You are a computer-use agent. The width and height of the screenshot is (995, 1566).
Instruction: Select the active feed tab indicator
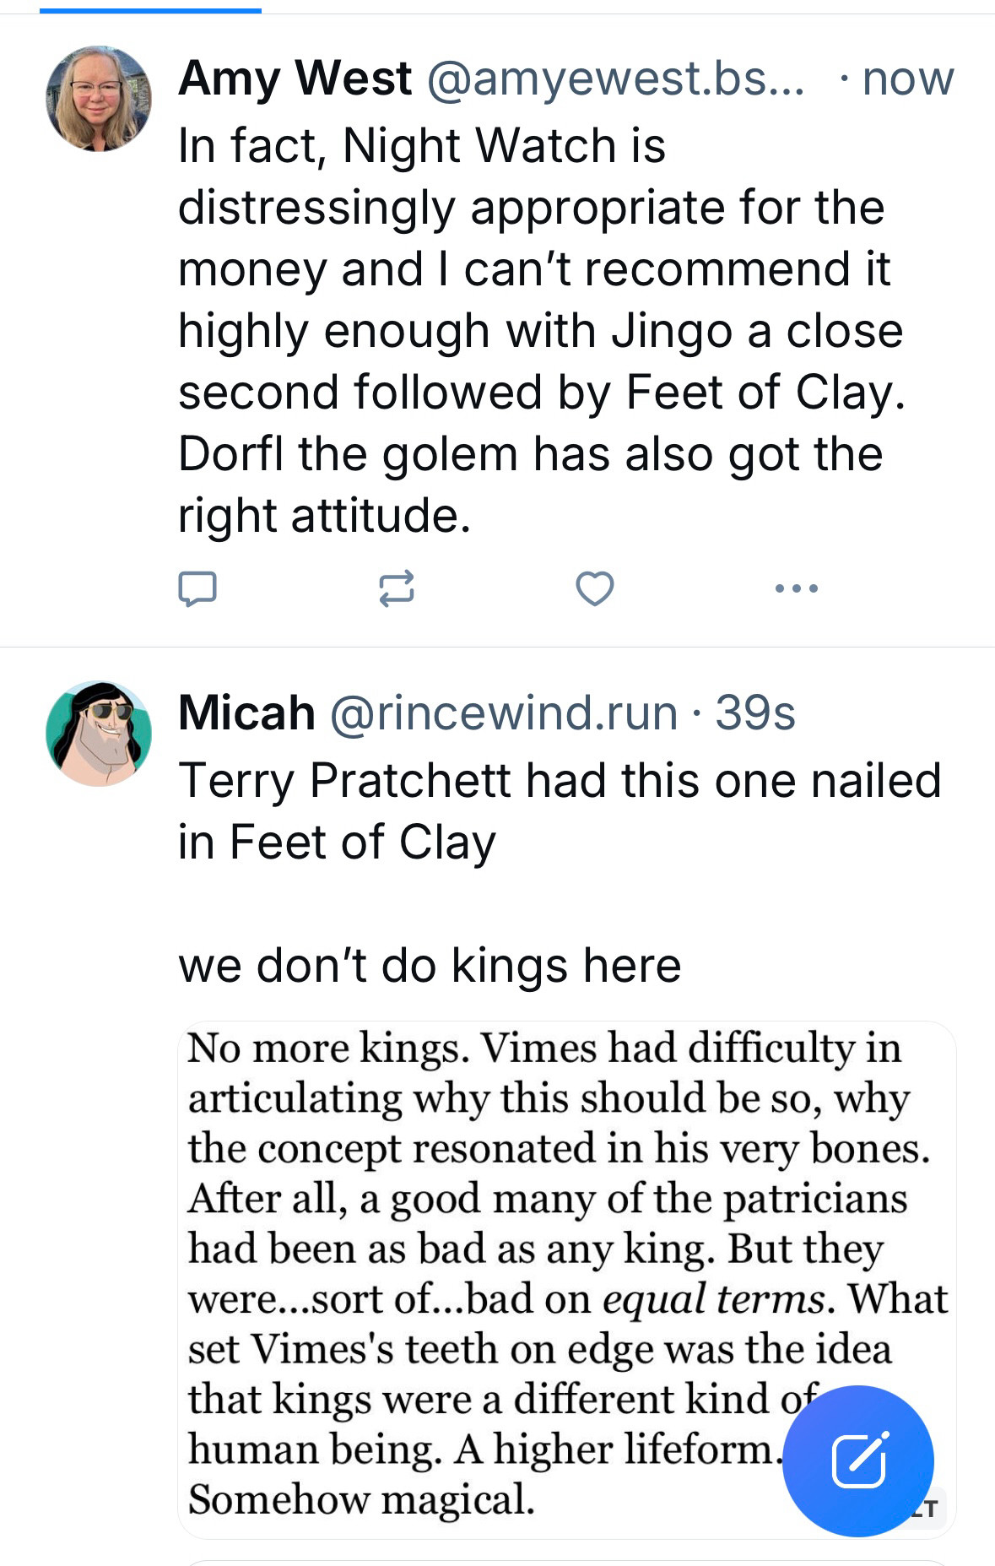coord(150,10)
